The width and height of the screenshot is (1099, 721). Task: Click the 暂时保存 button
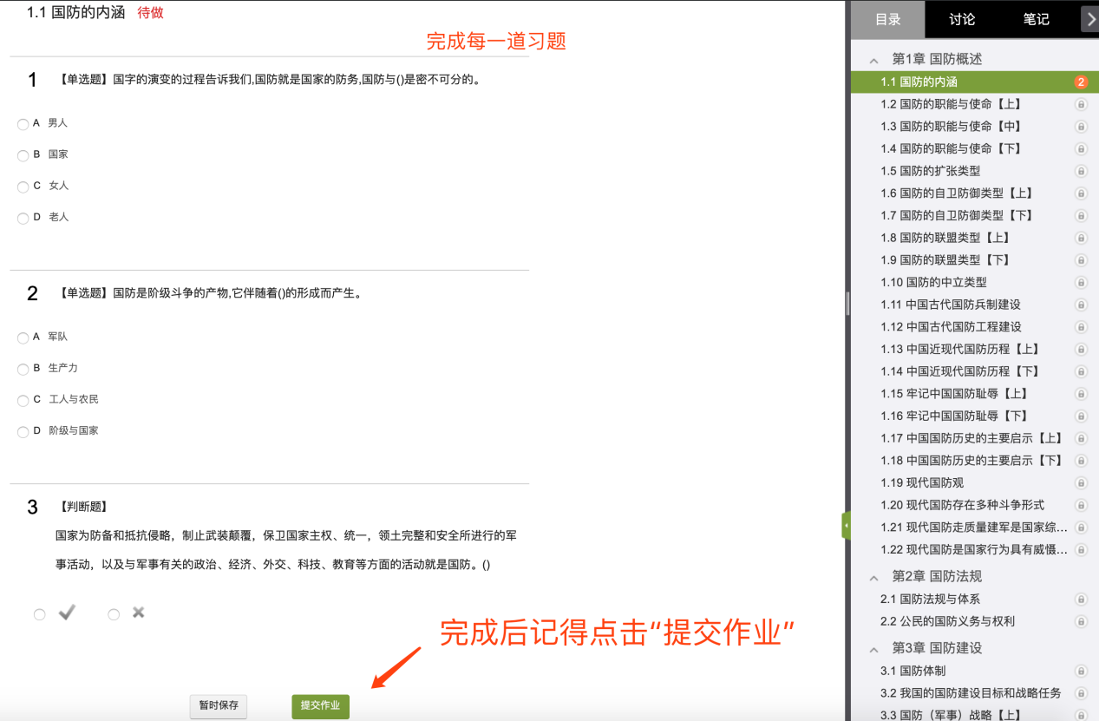coord(219,706)
